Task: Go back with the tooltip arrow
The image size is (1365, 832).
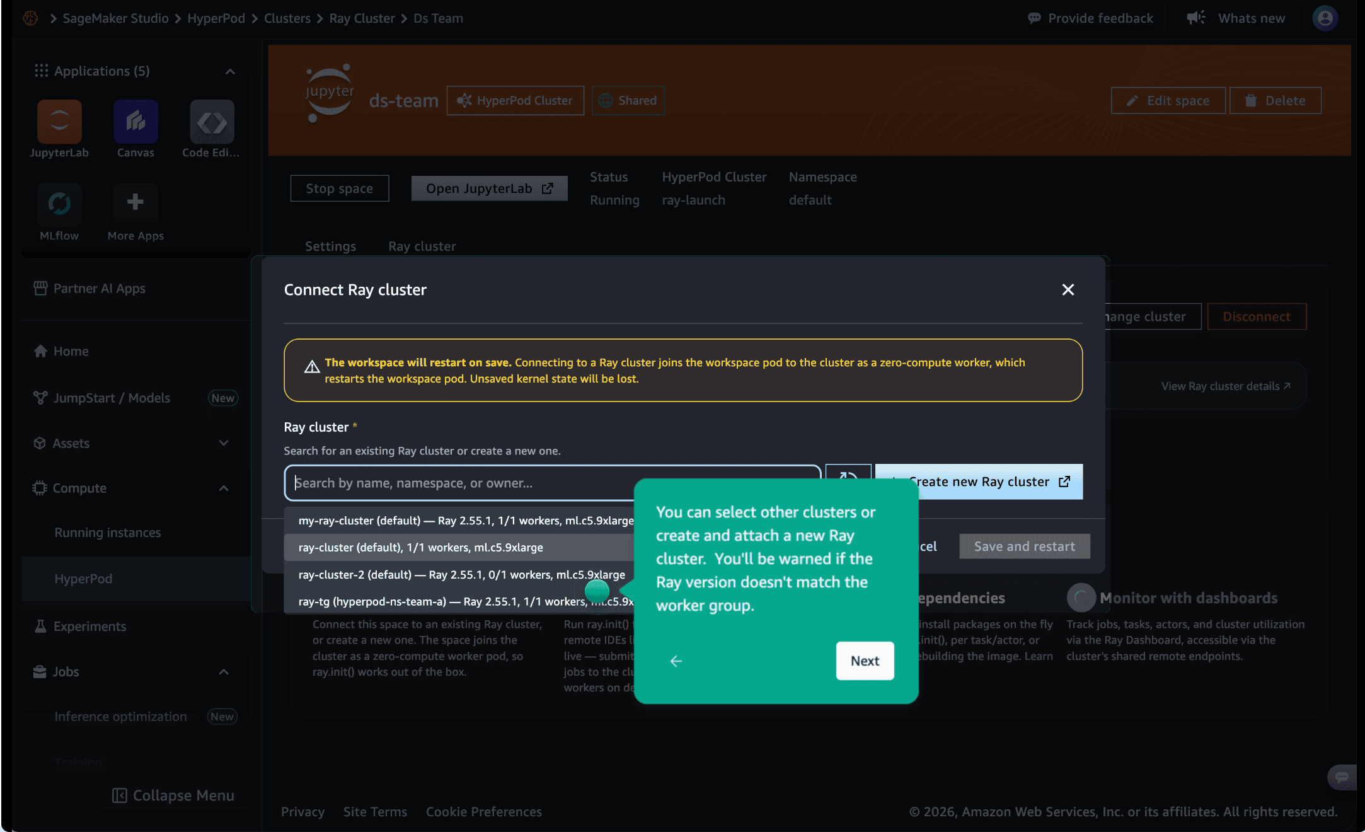Action: 676,661
